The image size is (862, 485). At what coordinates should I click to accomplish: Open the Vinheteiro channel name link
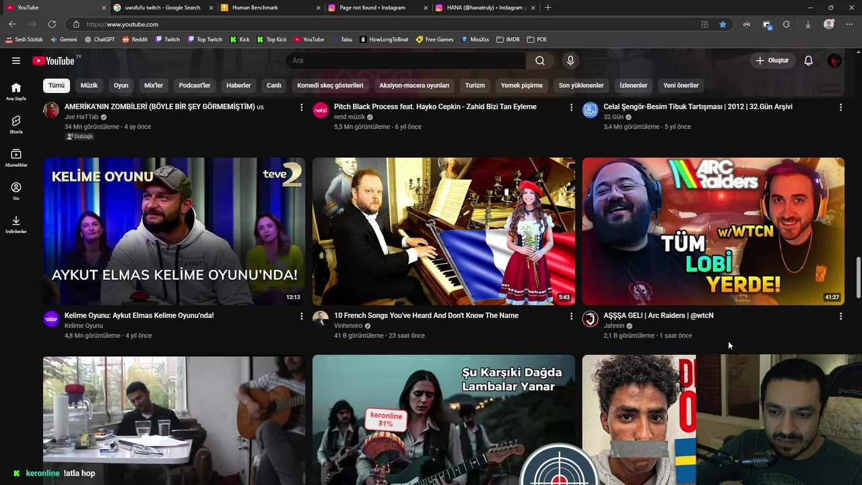[x=348, y=326]
